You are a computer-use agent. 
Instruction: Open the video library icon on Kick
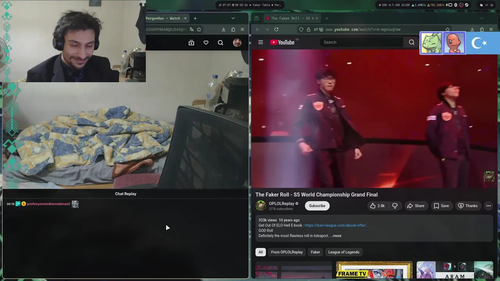[191, 43]
